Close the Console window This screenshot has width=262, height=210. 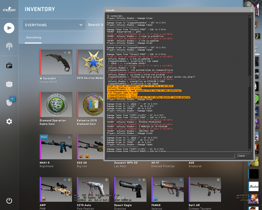(x=252, y=10)
